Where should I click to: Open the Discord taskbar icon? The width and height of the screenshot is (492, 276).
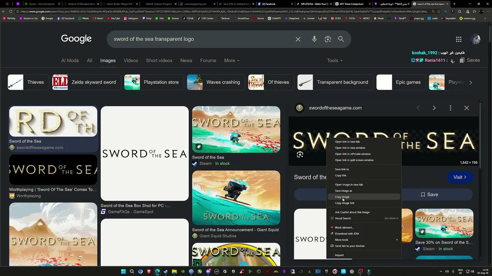(x=208, y=272)
